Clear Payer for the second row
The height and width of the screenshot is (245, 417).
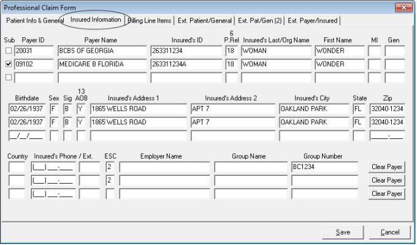pos(387,180)
